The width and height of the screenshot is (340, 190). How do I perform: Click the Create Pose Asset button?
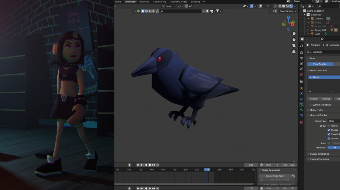point(275,176)
